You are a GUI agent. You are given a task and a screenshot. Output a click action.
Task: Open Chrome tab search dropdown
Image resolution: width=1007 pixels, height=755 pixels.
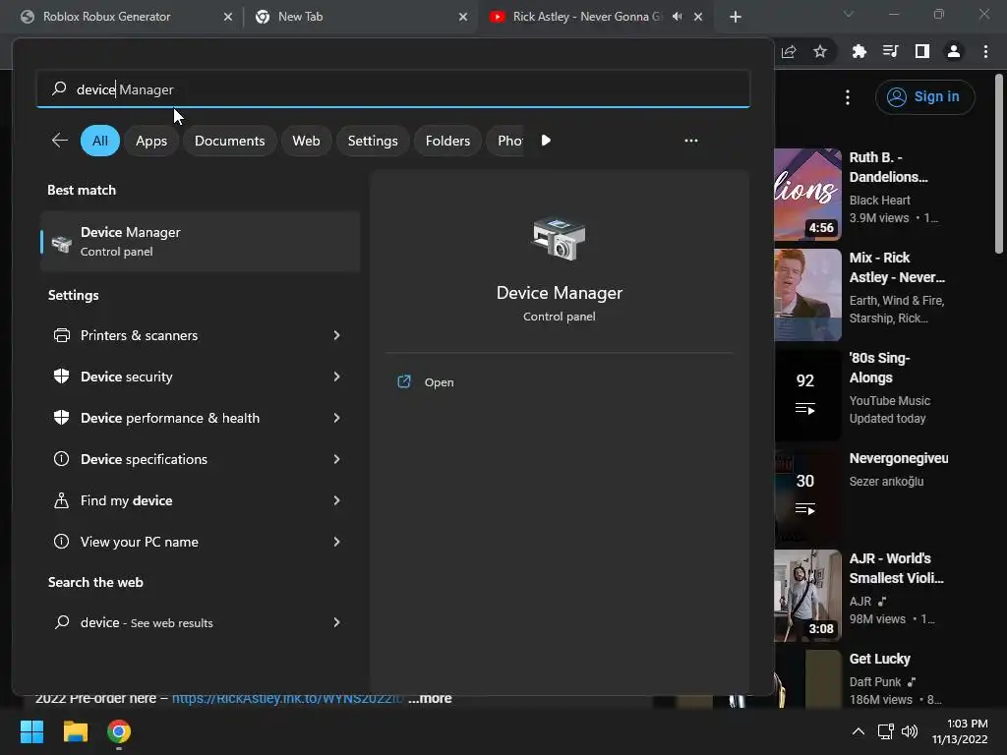click(x=849, y=14)
